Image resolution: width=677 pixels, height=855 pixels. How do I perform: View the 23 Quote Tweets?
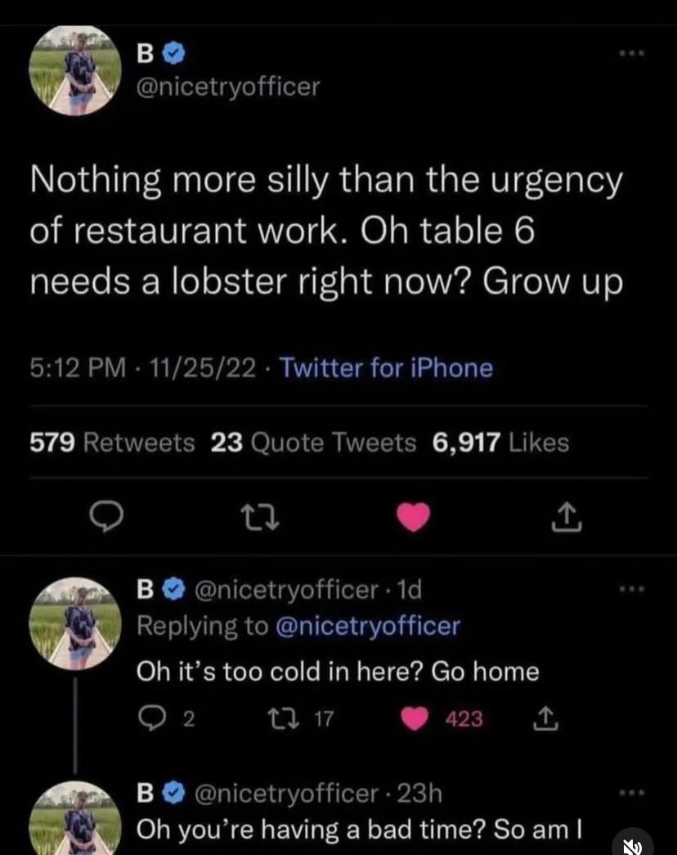[313, 443]
